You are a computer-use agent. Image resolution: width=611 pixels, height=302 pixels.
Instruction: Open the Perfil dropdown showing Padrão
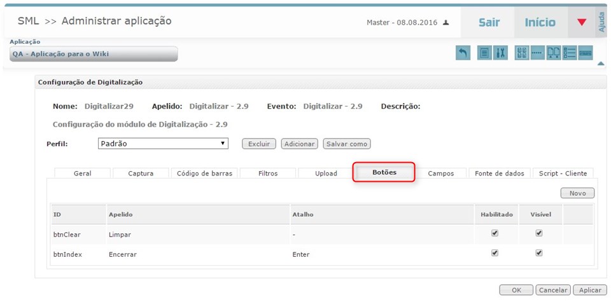tap(163, 144)
